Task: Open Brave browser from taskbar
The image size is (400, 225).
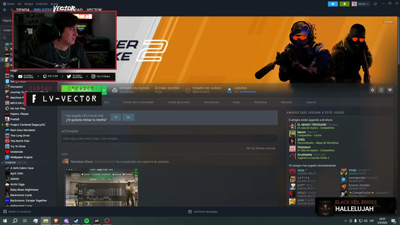Action: [x=56, y=221]
